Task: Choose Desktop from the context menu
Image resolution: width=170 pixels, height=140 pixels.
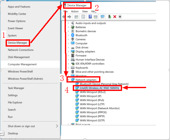Action: (13, 133)
